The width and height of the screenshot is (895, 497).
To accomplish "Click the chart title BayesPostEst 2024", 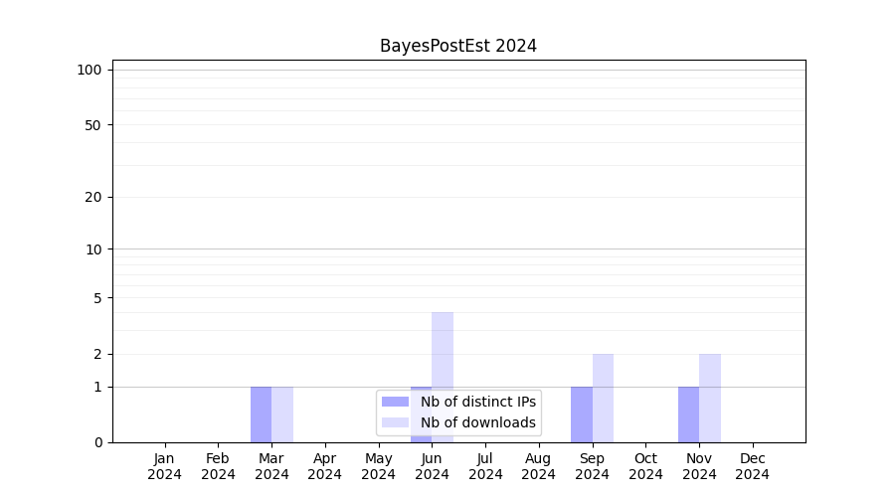I will 458,46.
